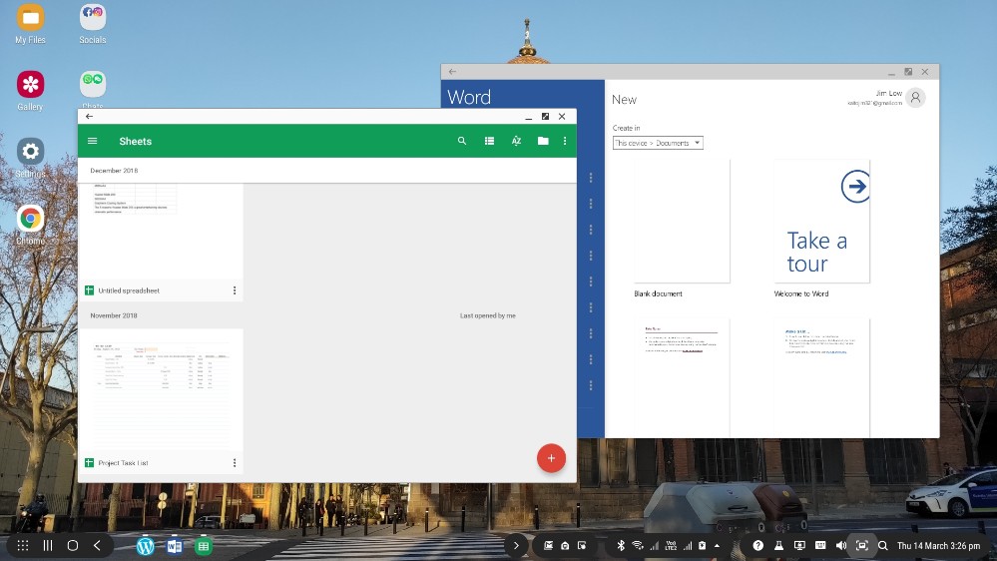Open the Untitled spreadsheet thumbnail
This screenshot has height=561, width=997.
(x=161, y=232)
